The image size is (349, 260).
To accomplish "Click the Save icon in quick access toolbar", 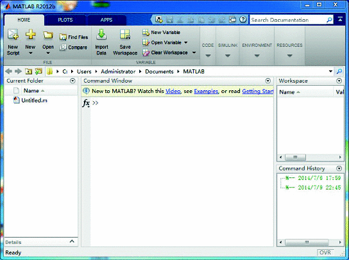I will click(x=169, y=20).
